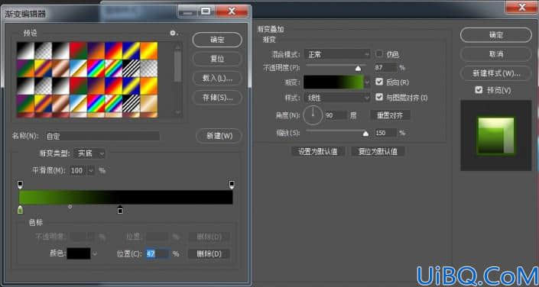Uncheck the 反向(R) reverse checkbox
This screenshot has height=287, width=539.
(x=379, y=82)
